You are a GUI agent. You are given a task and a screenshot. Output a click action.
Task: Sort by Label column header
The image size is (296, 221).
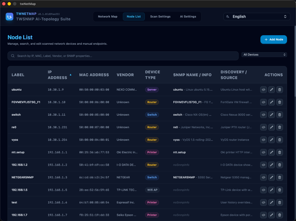(18, 75)
